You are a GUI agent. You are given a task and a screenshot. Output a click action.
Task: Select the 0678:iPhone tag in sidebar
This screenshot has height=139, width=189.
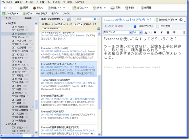(18, 37)
